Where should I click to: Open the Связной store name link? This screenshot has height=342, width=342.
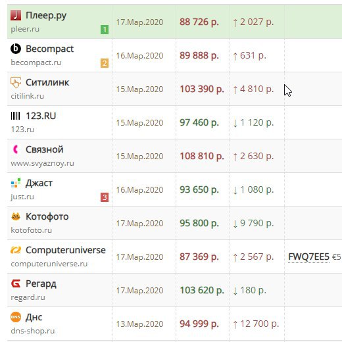tap(45, 149)
